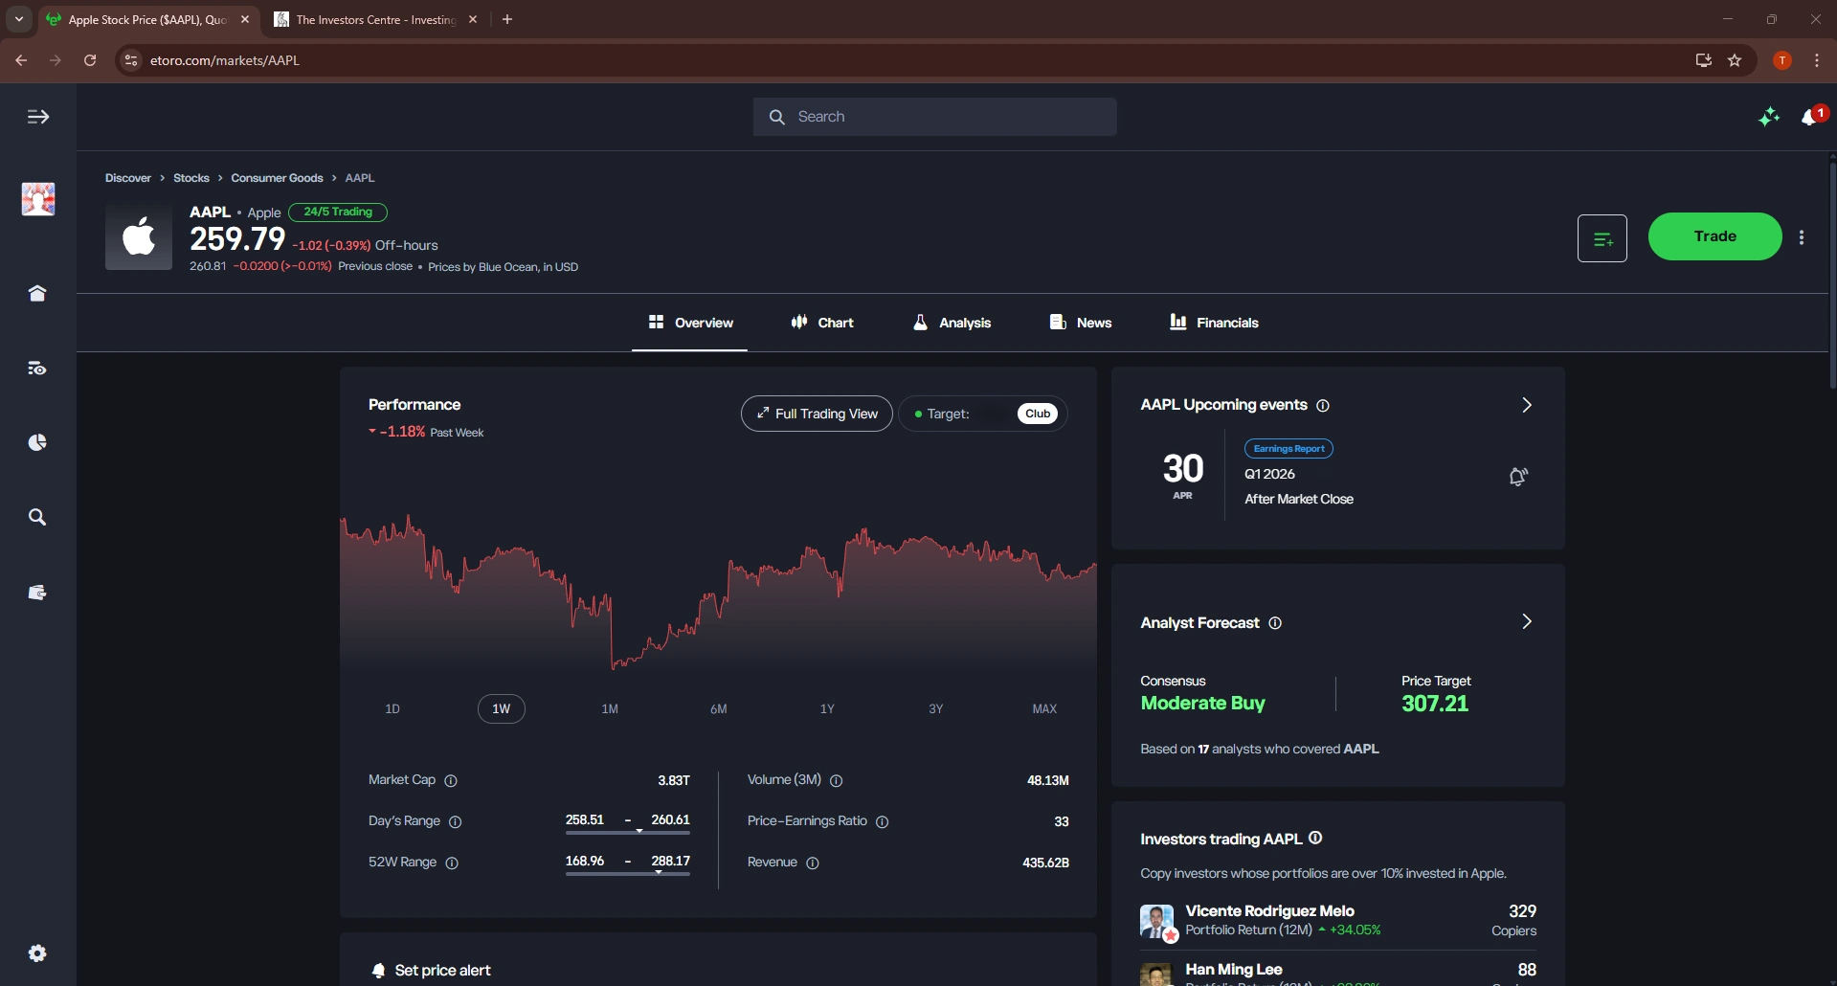Open Chrome three-dot menu
Screen dimensions: 1837x986
click(x=1817, y=60)
